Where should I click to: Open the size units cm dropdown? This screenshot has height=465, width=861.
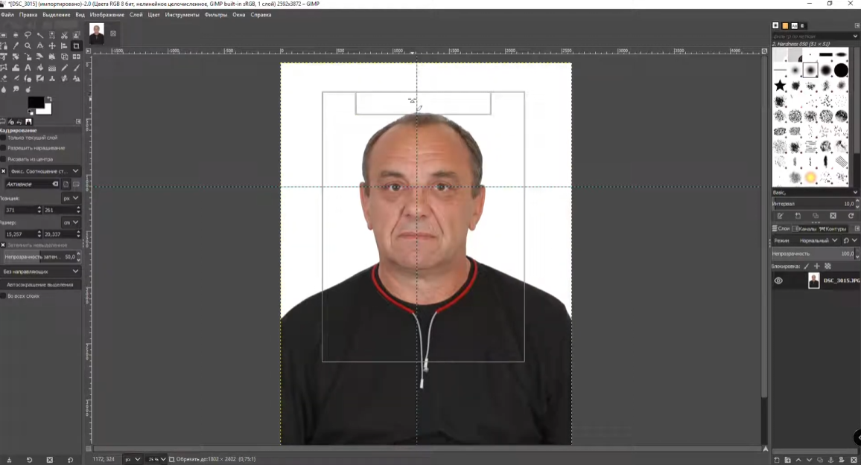(x=71, y=222)
